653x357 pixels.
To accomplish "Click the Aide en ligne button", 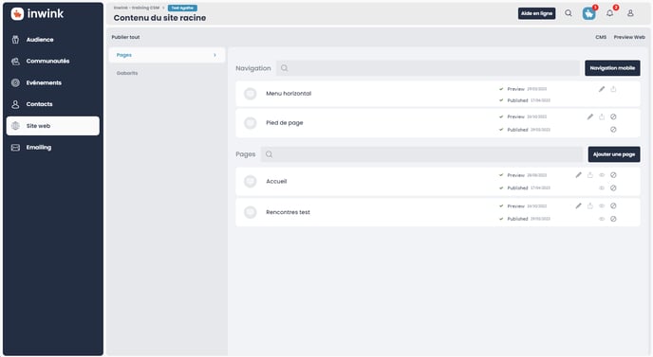I will pyautogui.click(x=536, y=13).
